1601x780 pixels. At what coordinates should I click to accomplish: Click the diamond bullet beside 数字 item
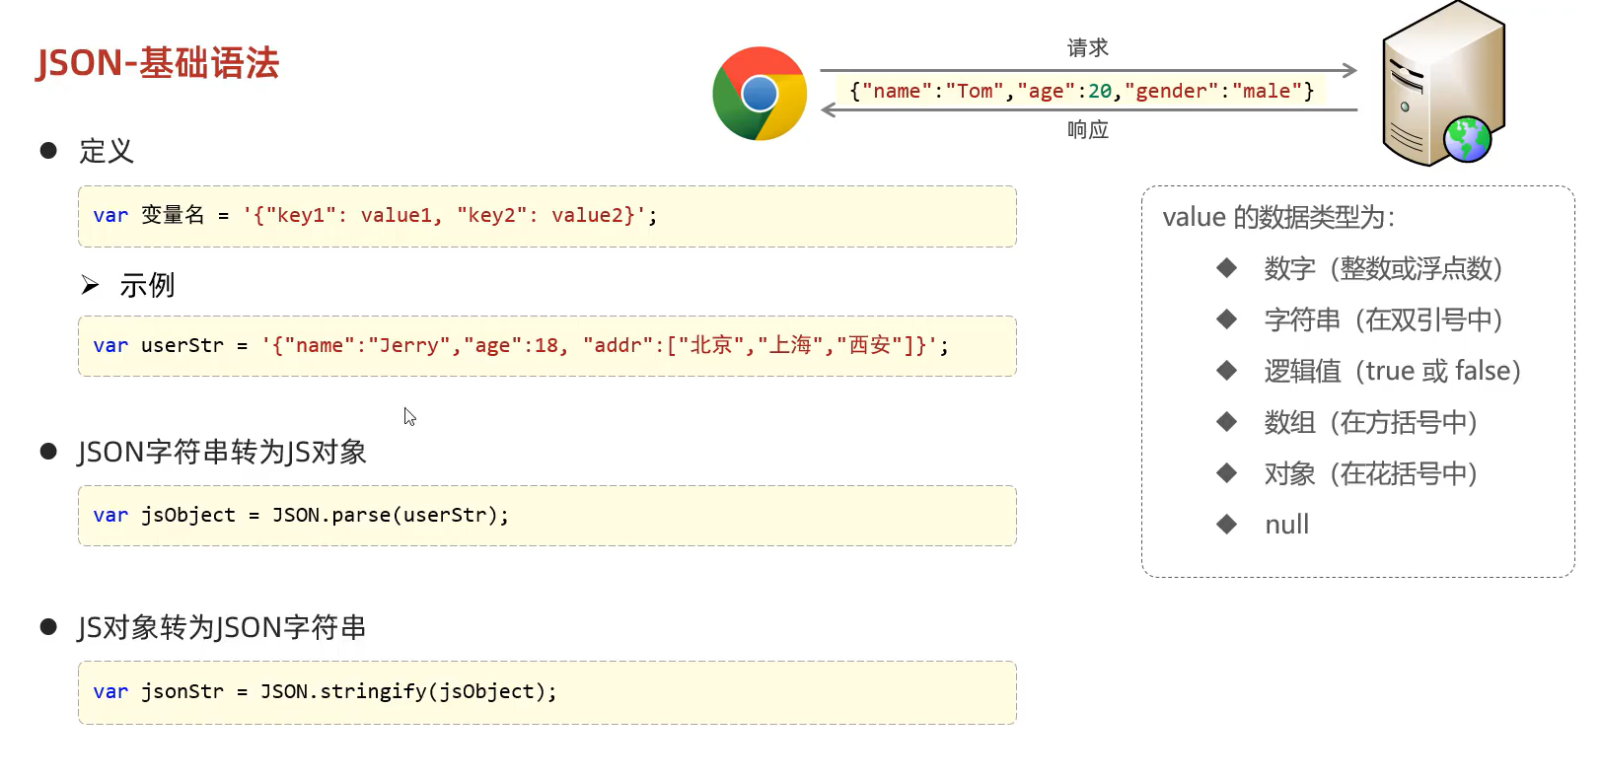tap(1226, 267)
